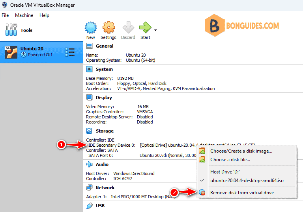Click the 'Controller: SATA' line
Screen dimensions: 303x212
click(102, 150)
